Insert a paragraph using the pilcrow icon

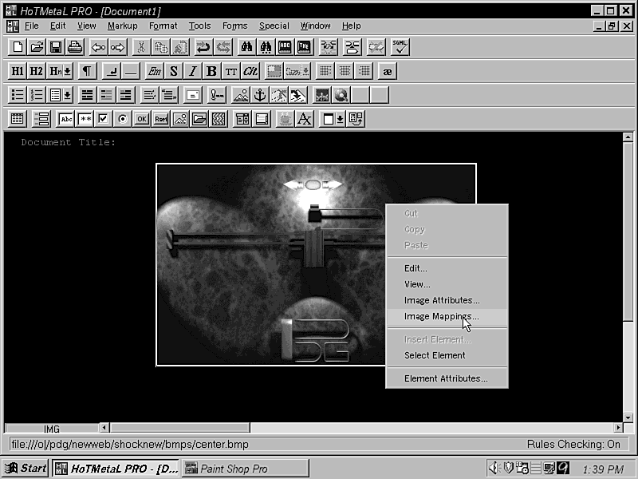(87, 71)
